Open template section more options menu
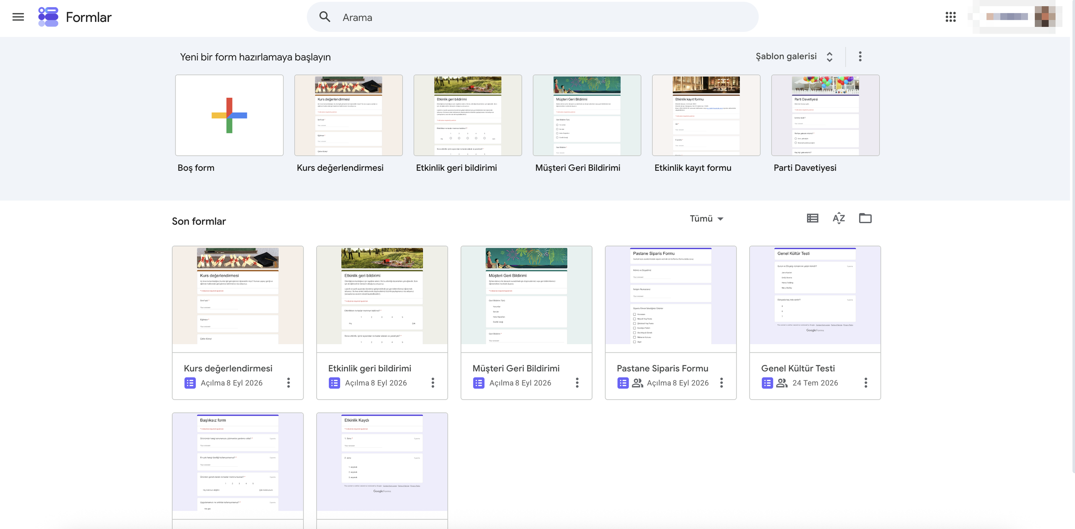This screenshot has height=529, width=1075. 860,57
